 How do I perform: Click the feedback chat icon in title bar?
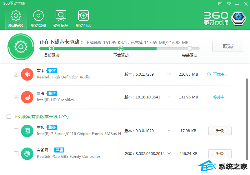click(220, 4)
